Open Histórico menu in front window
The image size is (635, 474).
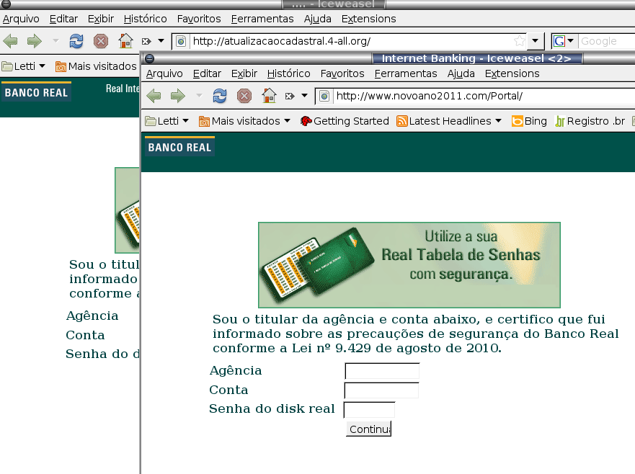[x=289, y=73]
